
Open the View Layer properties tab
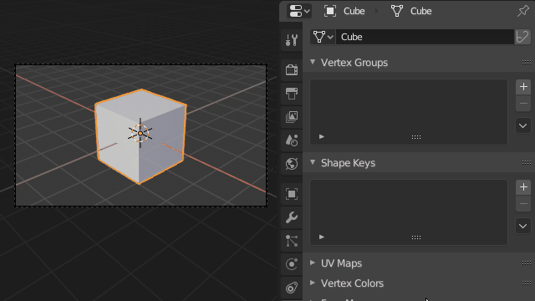[292, 117]
